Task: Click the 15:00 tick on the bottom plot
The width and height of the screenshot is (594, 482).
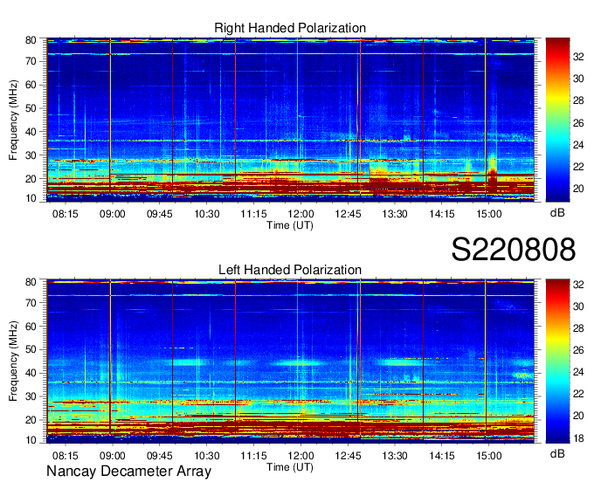Action: 489,456
